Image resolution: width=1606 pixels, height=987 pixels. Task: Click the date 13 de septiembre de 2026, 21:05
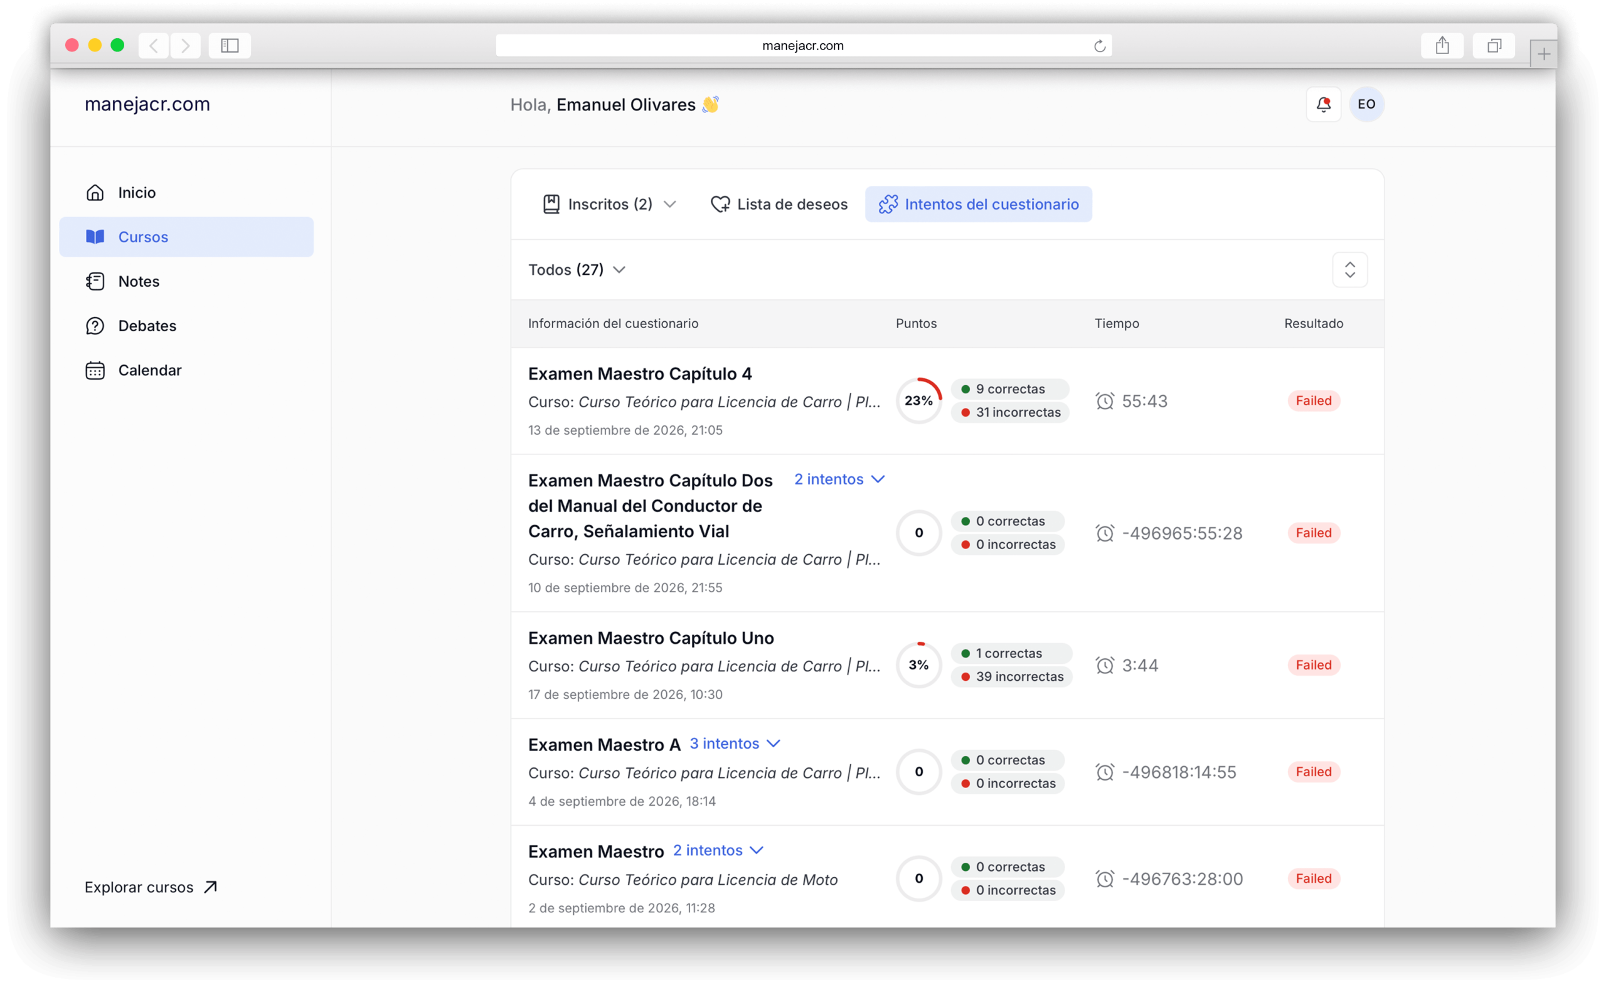click(625, 430)
